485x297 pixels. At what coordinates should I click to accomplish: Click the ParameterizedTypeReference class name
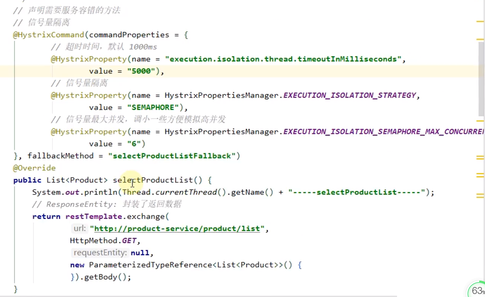pyautogui.click(x=150, y=265)
